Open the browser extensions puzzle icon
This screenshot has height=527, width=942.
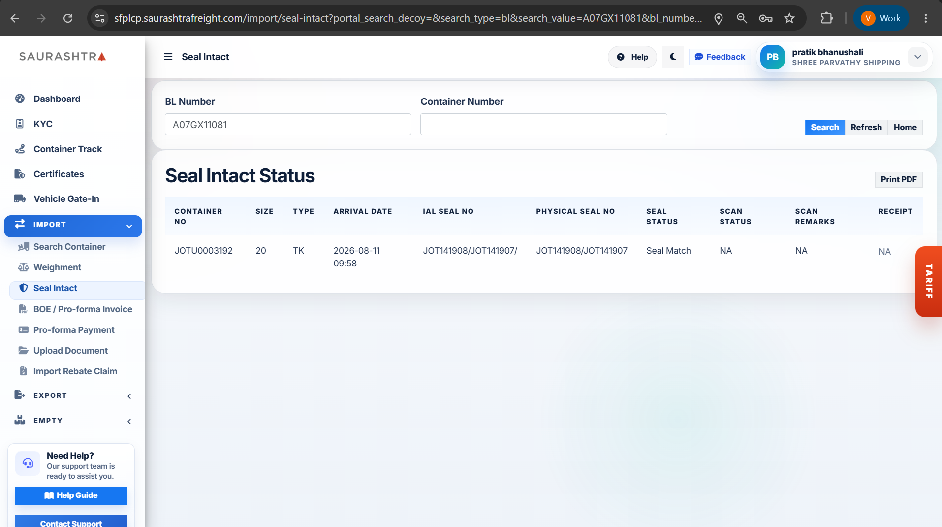click(x=827, y=18)
